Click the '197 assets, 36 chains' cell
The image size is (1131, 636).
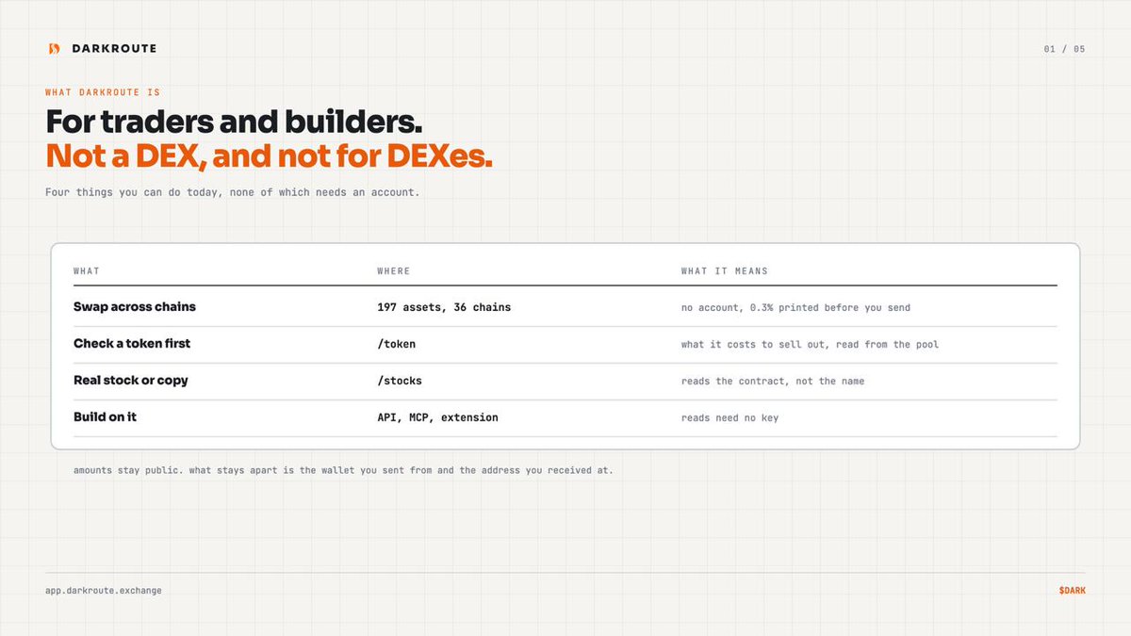point(444,307)
